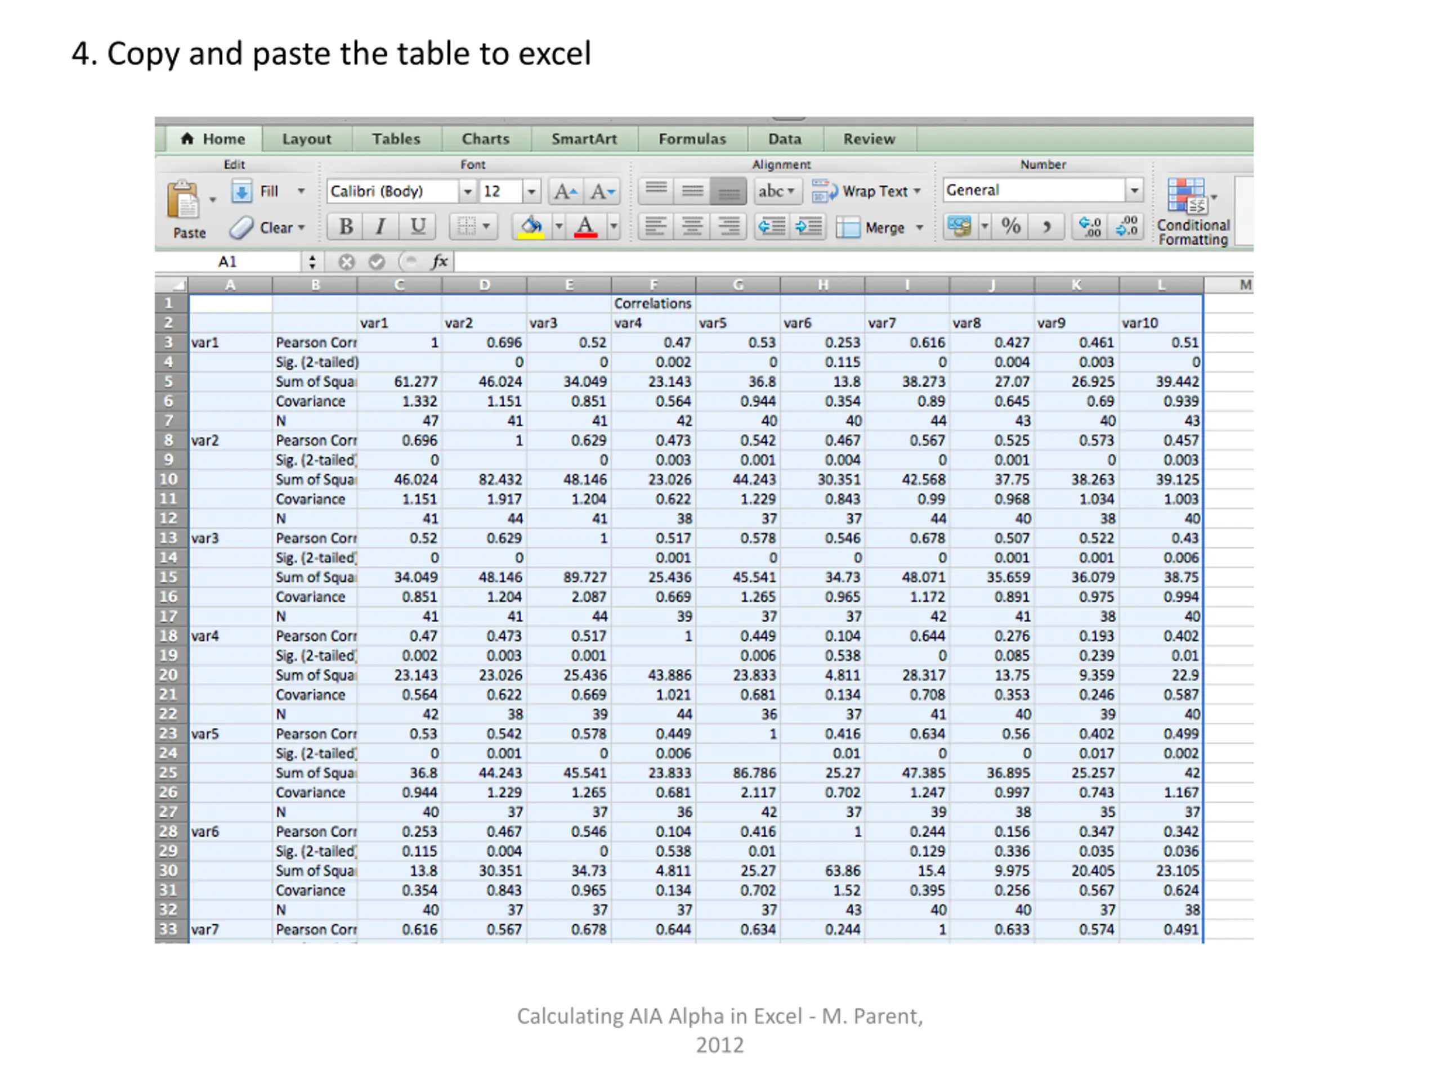Click the Increase Decimal icon
The image size is (1441, 1080).
tap(1090, 227)
